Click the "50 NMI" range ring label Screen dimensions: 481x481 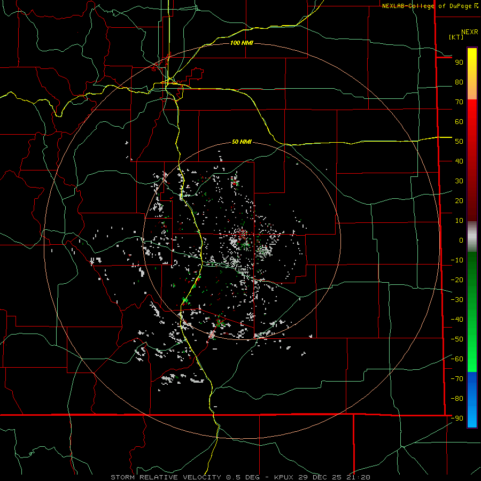coord(242,142)
